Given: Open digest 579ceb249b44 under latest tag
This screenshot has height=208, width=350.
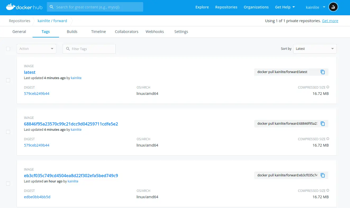Looking at the screenshot, I should tap(37, 94).
